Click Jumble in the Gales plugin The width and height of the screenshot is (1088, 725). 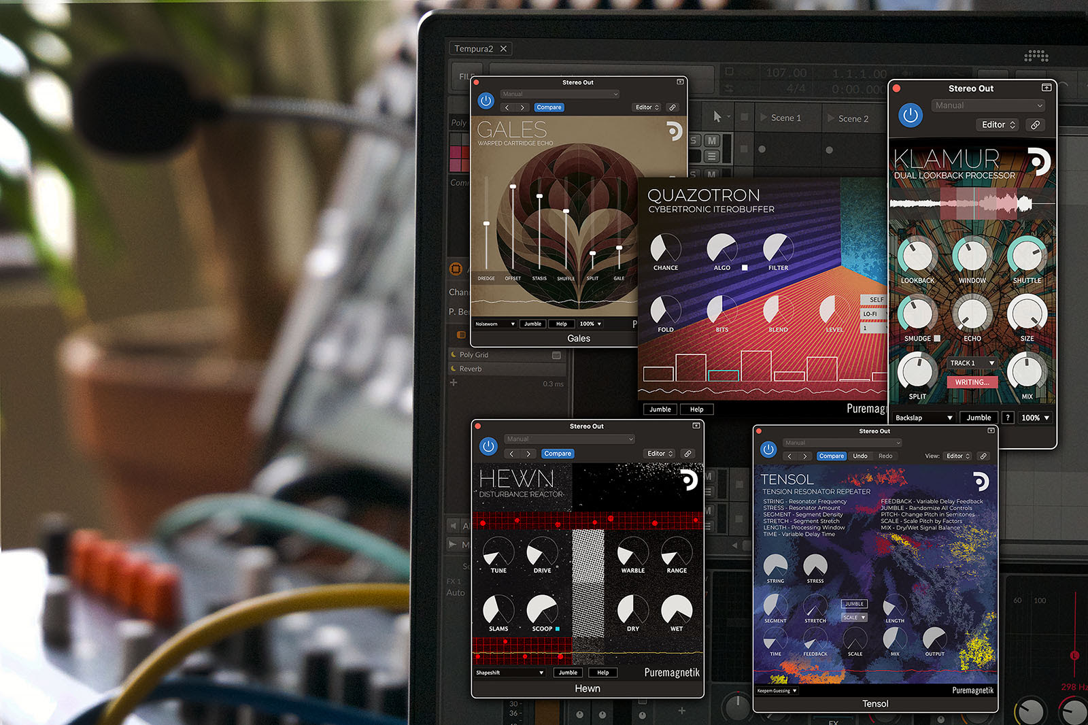(532, 324)
